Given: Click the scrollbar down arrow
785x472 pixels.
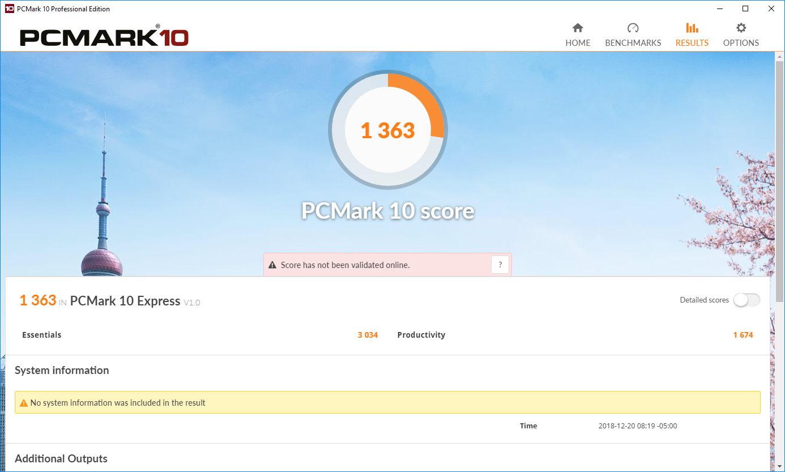Looking at the screenshot, I should [x=779, y=467].
